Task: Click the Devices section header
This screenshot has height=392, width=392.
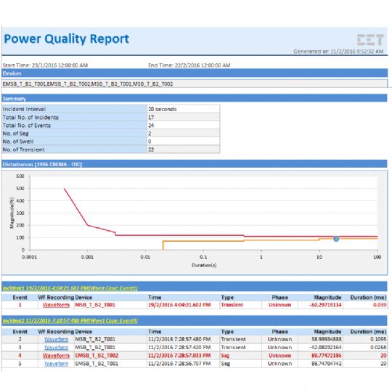Action: pyautogui.click(x=195, y=73)
